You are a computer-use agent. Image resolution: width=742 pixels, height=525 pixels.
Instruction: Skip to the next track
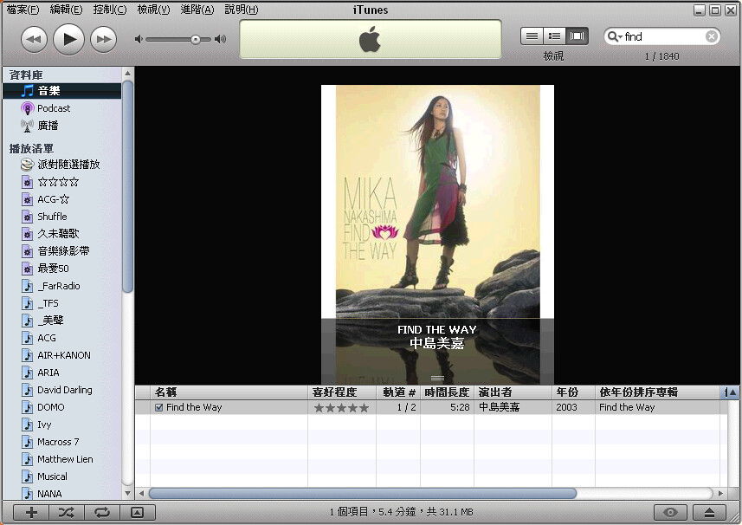[x=103, y=39]
